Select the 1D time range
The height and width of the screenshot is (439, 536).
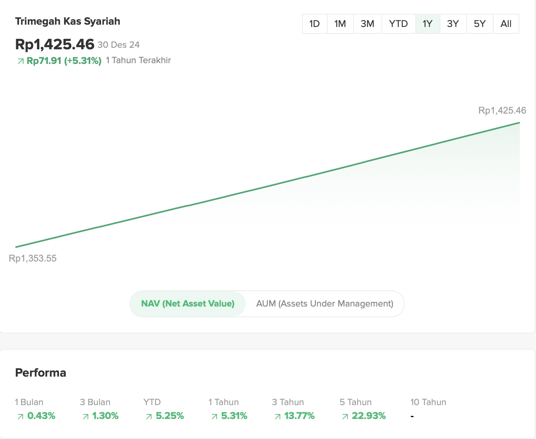(314, 23)
